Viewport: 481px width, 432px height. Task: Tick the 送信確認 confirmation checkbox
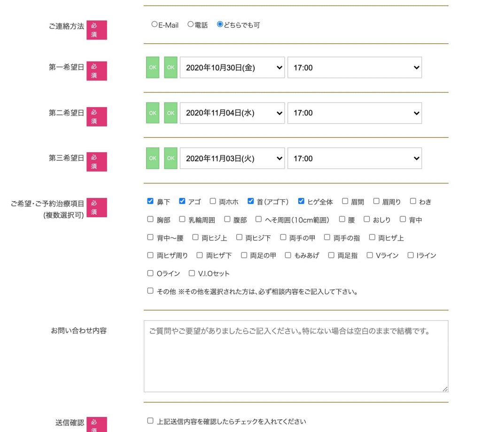coord(150,421)
